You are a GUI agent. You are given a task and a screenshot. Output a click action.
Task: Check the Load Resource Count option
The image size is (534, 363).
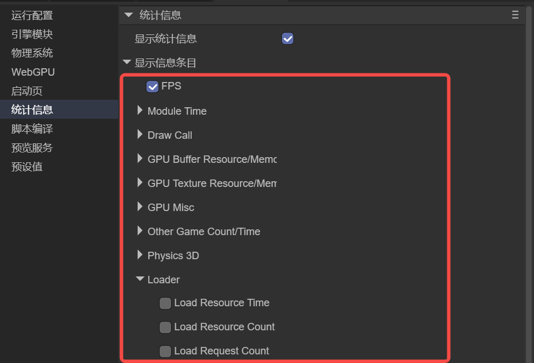(x=165, y=327)
